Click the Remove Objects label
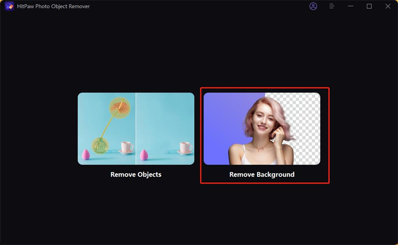 [x=136, y=174]
